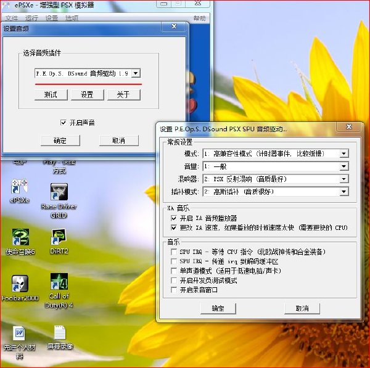The width and height of the screenshot is (370, 368).
Task: Enable SPU IRQ 等待 CPU 指令 checkbox
Action: coord(174,252)
